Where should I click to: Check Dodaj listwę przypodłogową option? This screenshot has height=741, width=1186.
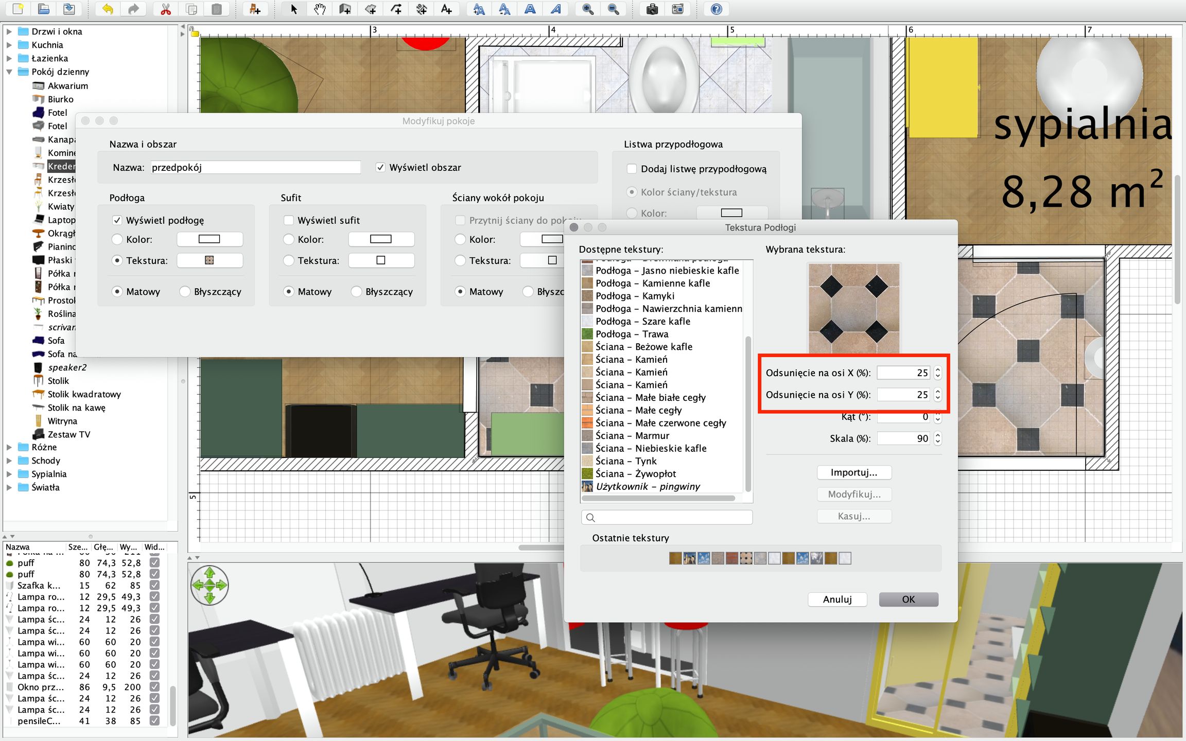pos(632,169)
